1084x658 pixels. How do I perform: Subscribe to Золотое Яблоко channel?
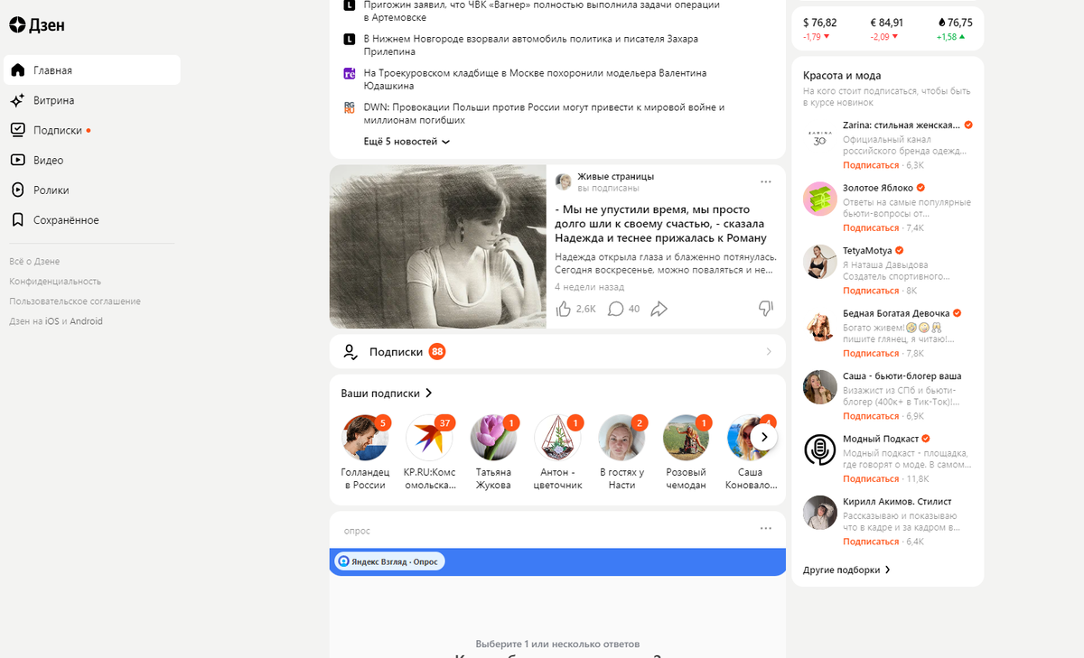click(871, 228)
